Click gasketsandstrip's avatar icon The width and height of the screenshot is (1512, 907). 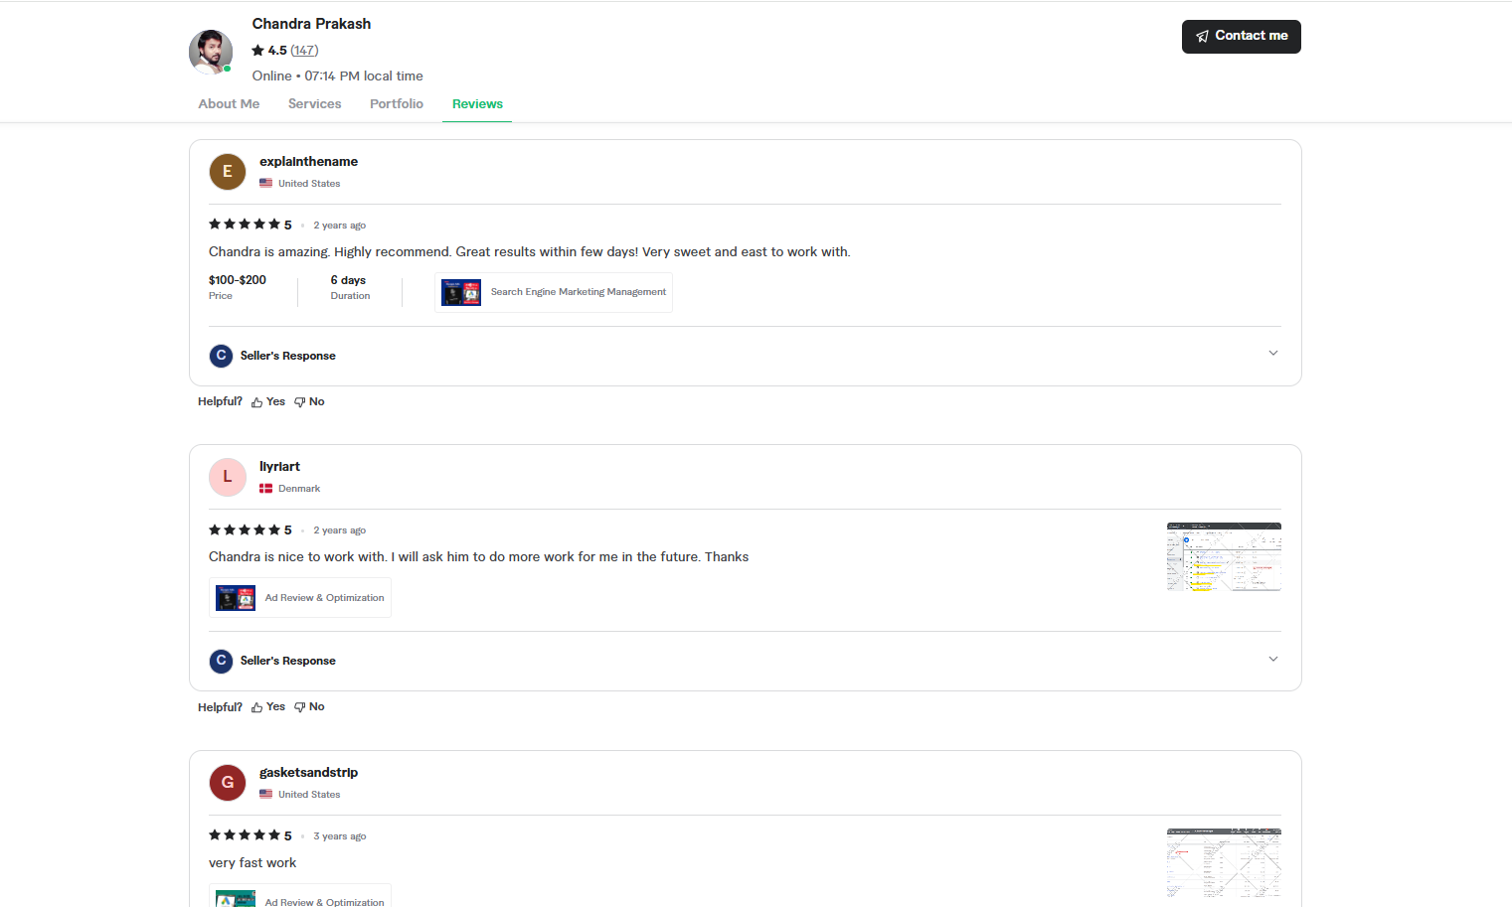click(x=228, y=783)
